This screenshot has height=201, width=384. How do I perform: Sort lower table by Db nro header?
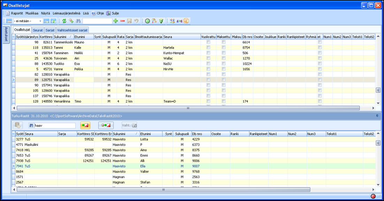tap(201, 134)
